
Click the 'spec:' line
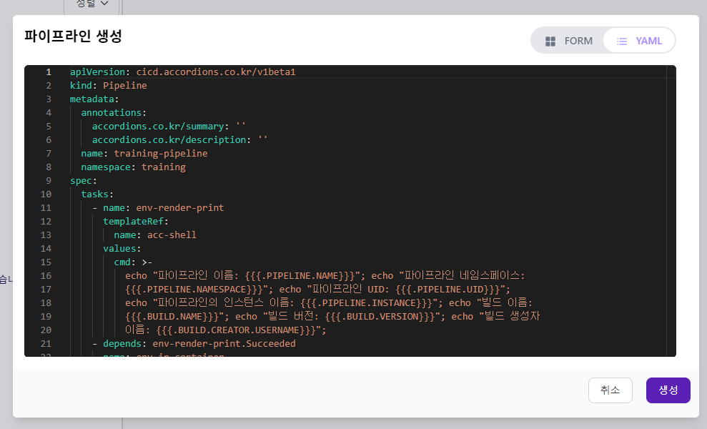[84, 180]
